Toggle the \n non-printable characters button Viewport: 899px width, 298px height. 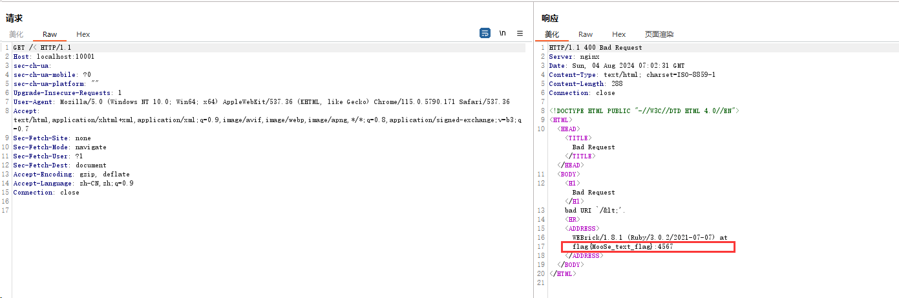[x=502, y=33]
